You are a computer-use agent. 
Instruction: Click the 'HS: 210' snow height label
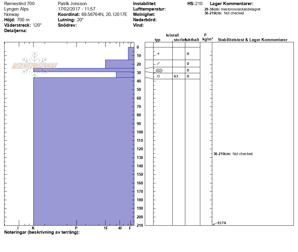pyautogui.click(x=195, y=4)
